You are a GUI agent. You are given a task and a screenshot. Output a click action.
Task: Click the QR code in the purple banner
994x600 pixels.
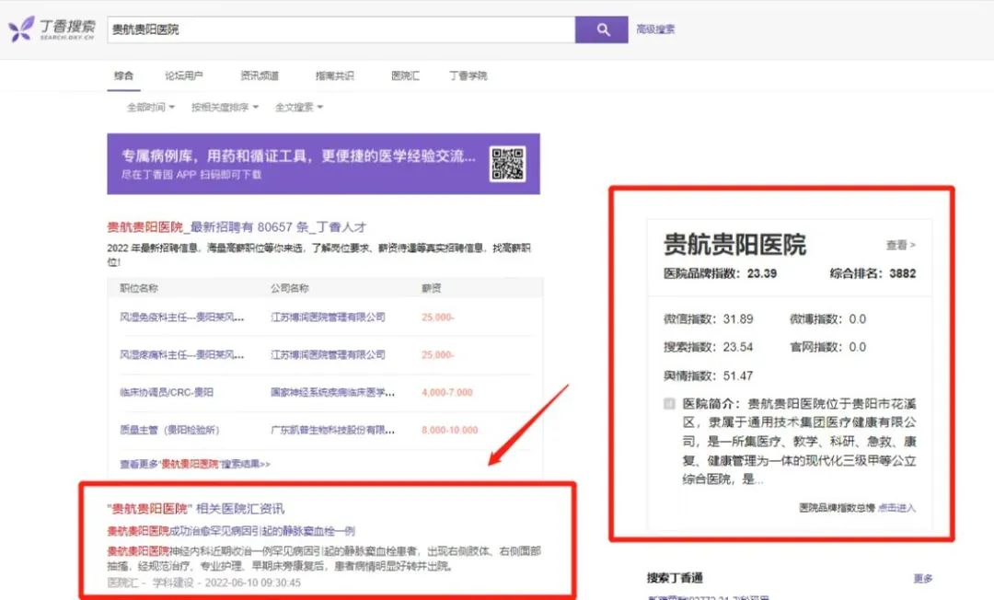pos(507,164)
